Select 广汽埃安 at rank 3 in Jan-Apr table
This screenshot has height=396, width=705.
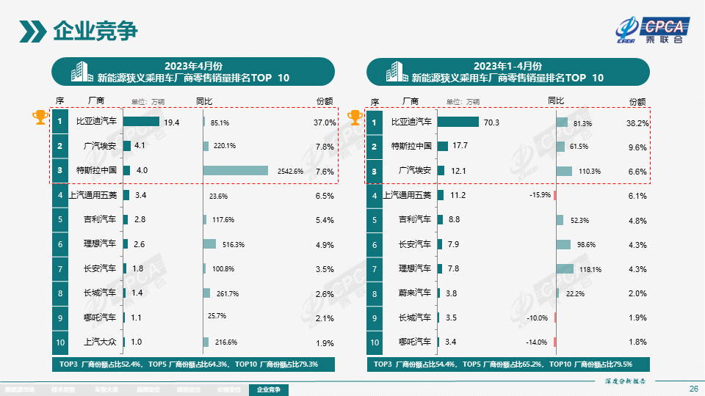(x=414, y=171)
